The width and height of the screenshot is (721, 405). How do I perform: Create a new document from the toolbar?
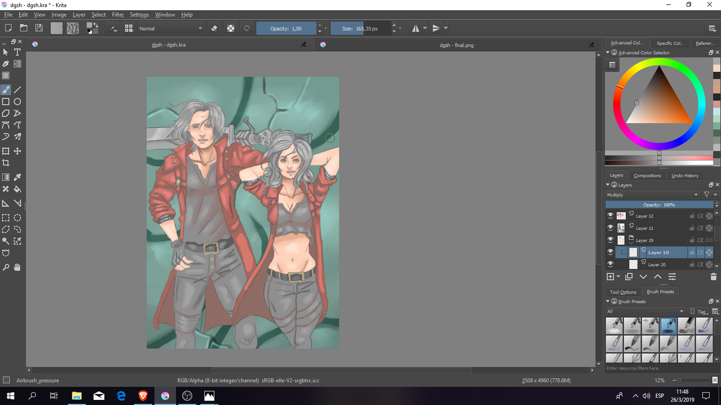point(8,28)
